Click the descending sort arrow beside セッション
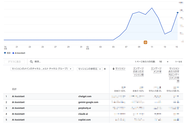This screenshot has width=186, height=124. tap(113, 69)
